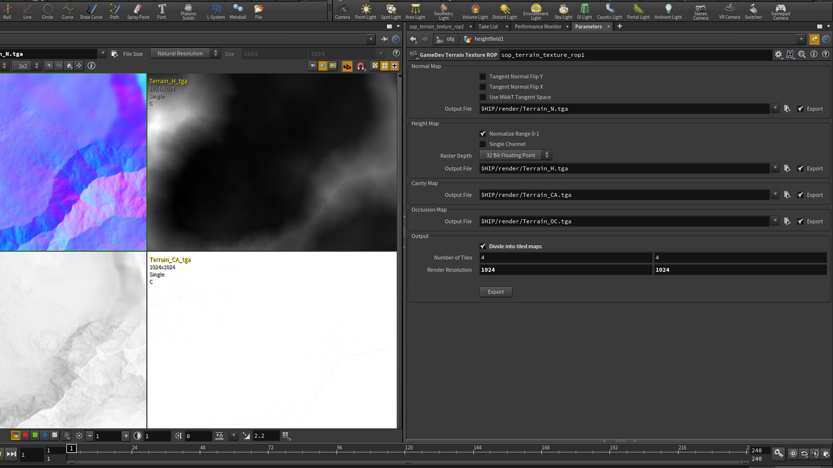Image resolution: width=833 pixels, height=468 pixels.
Task: Enable Tangent Normal Flip Y
Action: tap(482, 76)
